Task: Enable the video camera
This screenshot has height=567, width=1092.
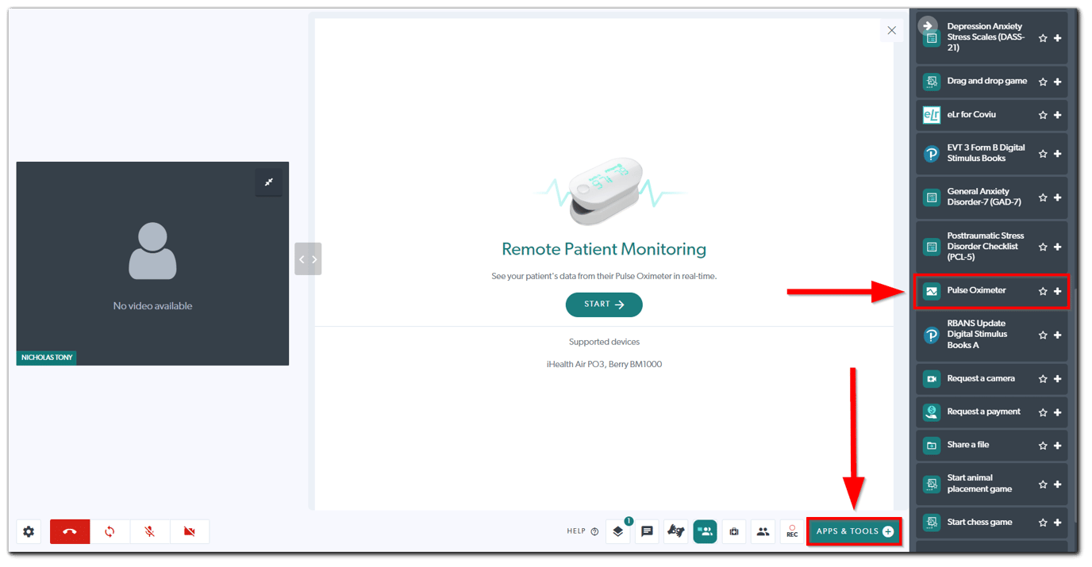Action: 190,531
